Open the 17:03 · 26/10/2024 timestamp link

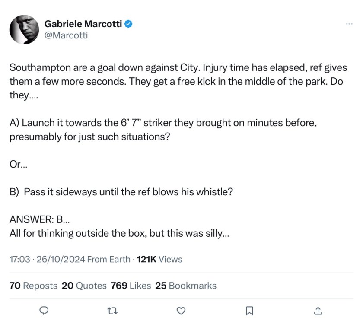(47, 259)
